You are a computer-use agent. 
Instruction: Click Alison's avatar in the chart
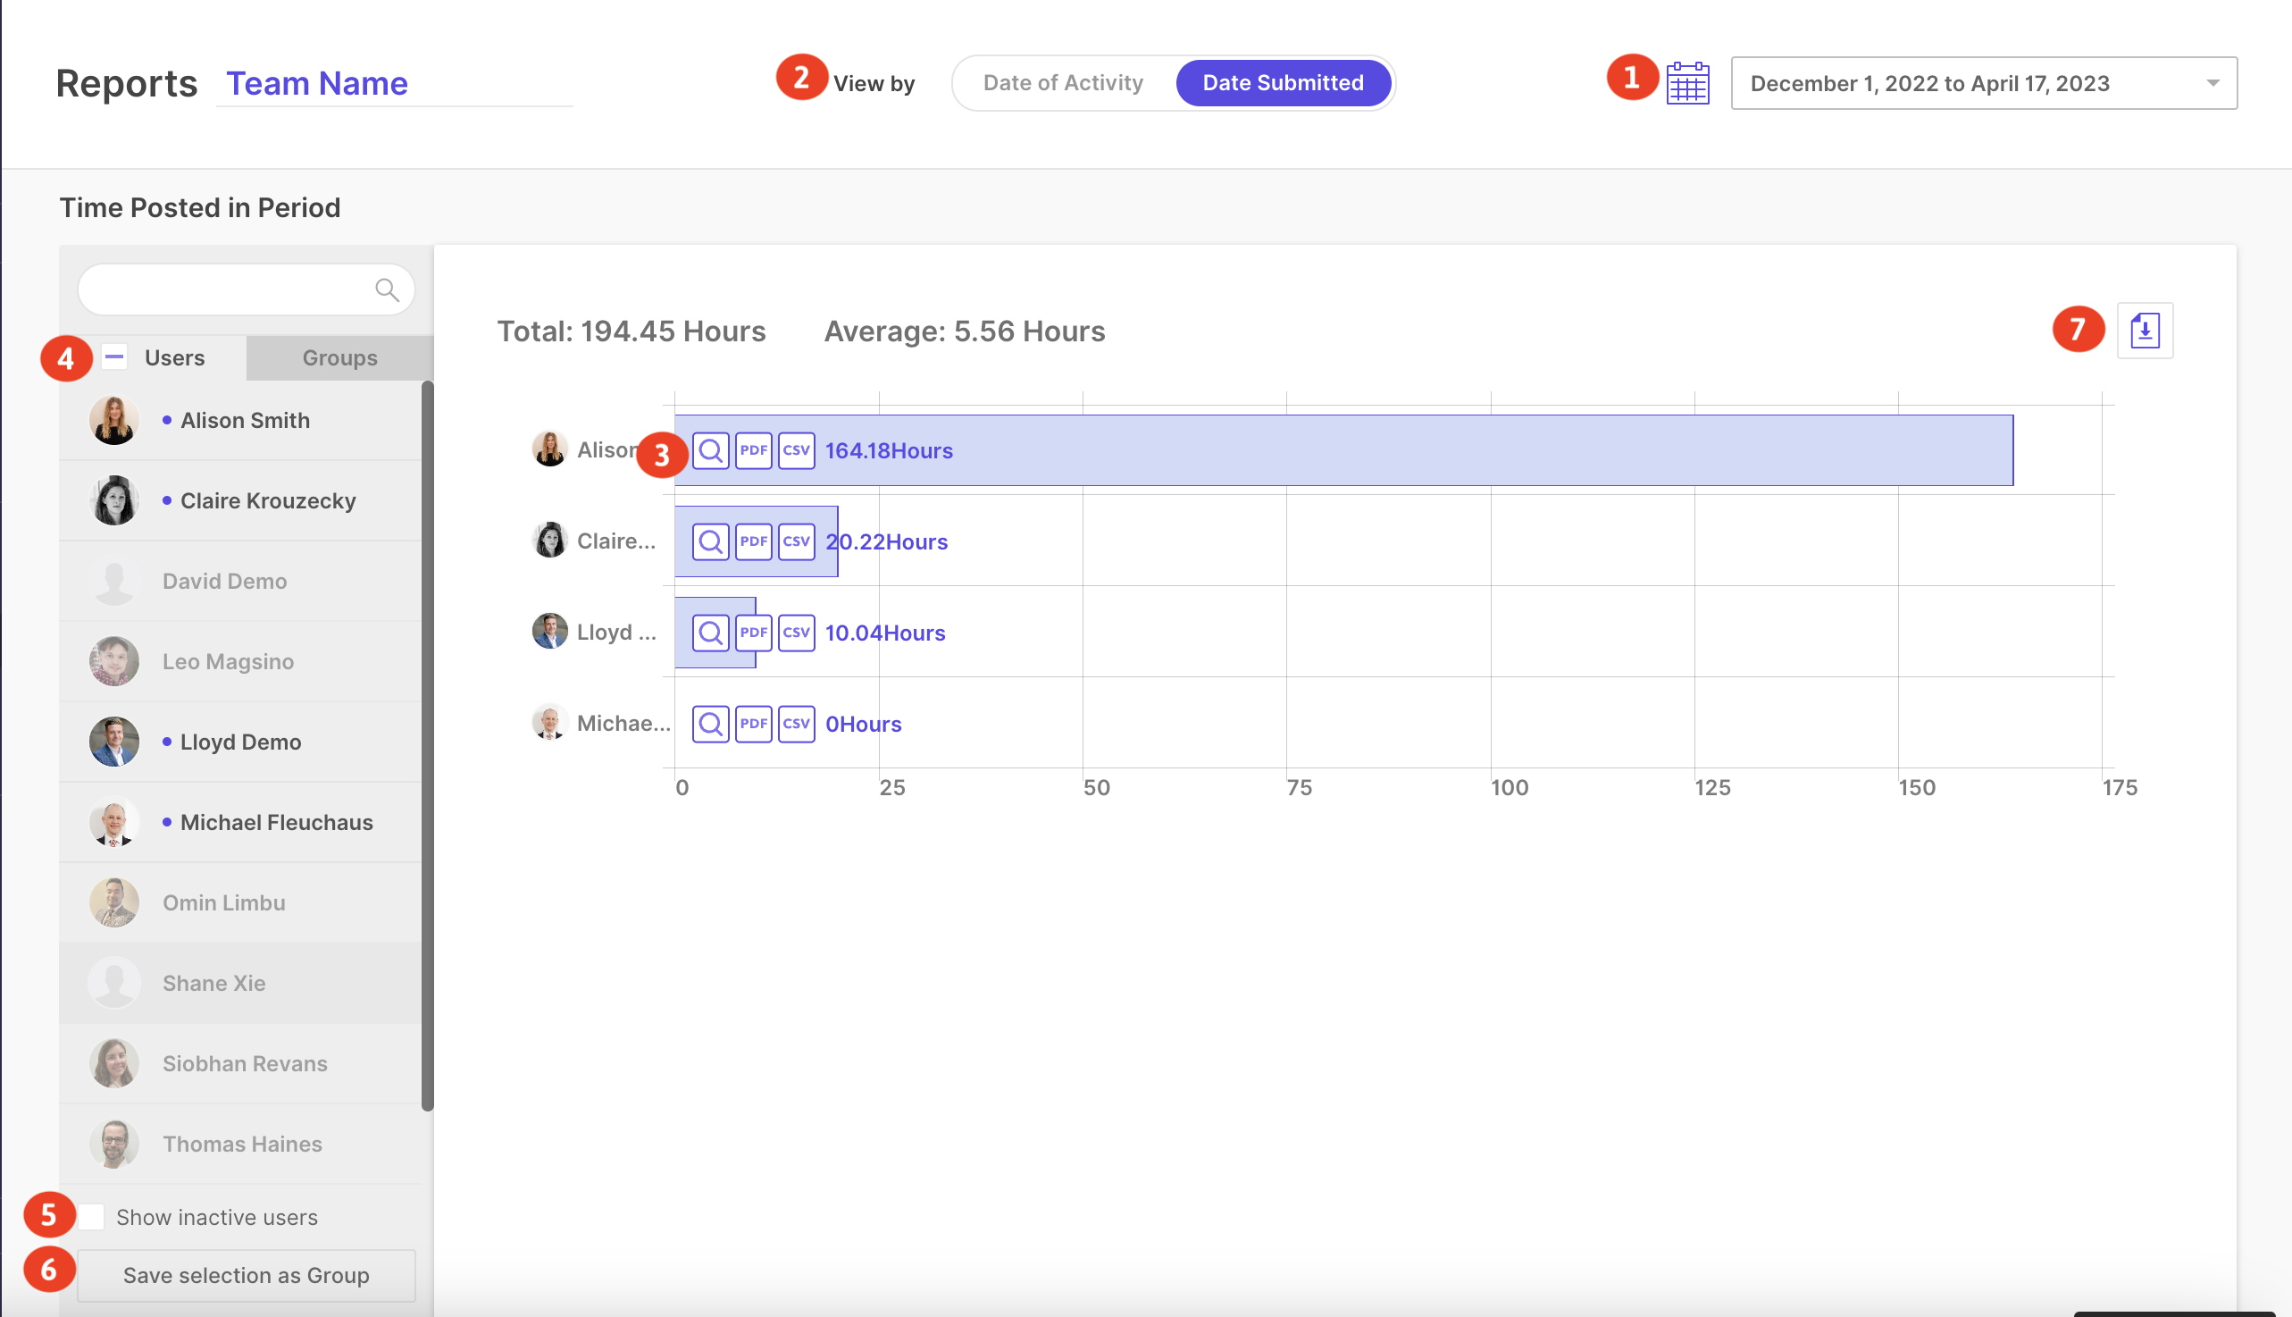tap(549, 449)
